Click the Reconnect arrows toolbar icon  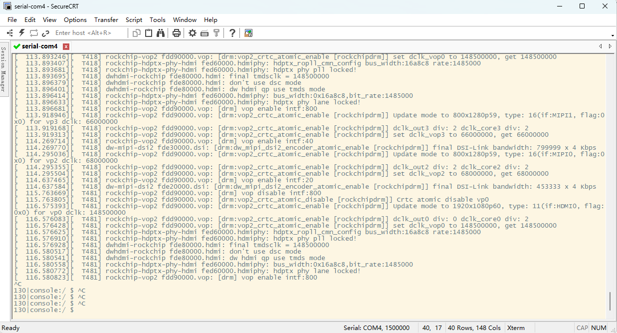pyautogui.click(x=34, y=33)
